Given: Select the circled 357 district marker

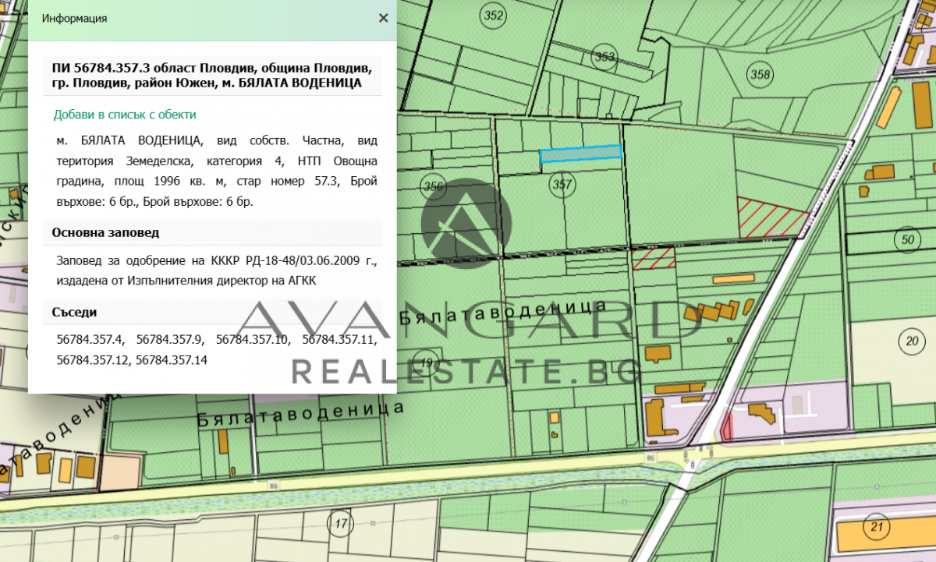Looking at the screenshot, I should [562, 185].
